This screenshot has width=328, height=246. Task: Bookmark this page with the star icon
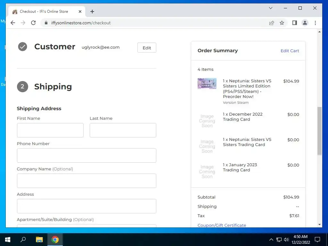point(282,23)
